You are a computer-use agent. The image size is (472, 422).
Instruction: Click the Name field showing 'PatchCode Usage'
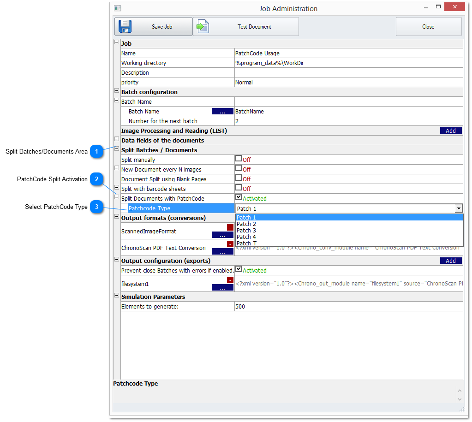[277, 53]
